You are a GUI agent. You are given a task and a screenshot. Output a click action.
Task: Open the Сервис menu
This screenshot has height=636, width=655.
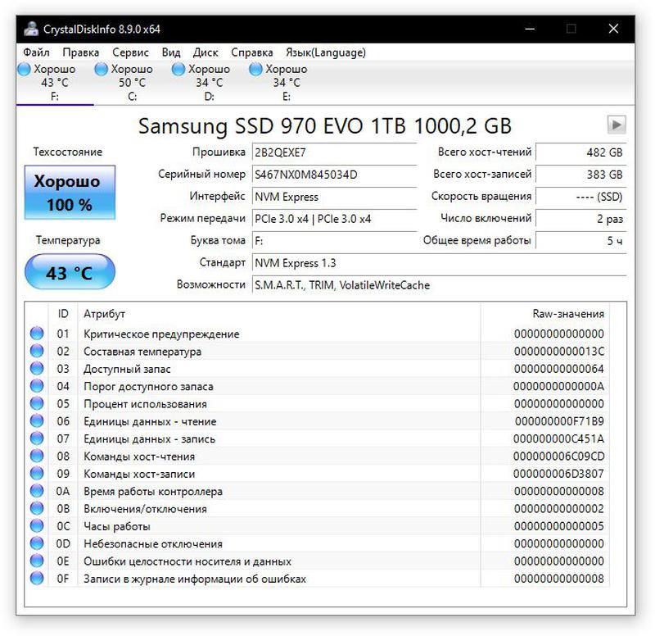(x=130, y=52)
